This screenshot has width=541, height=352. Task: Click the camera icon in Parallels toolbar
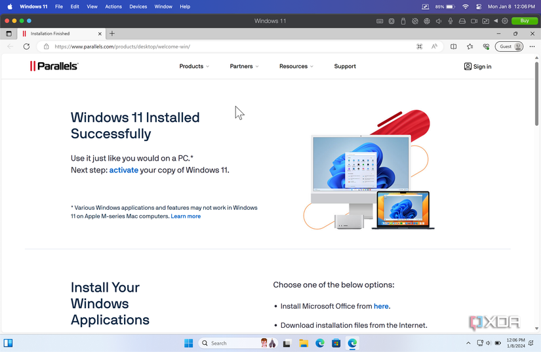(474, 21)
